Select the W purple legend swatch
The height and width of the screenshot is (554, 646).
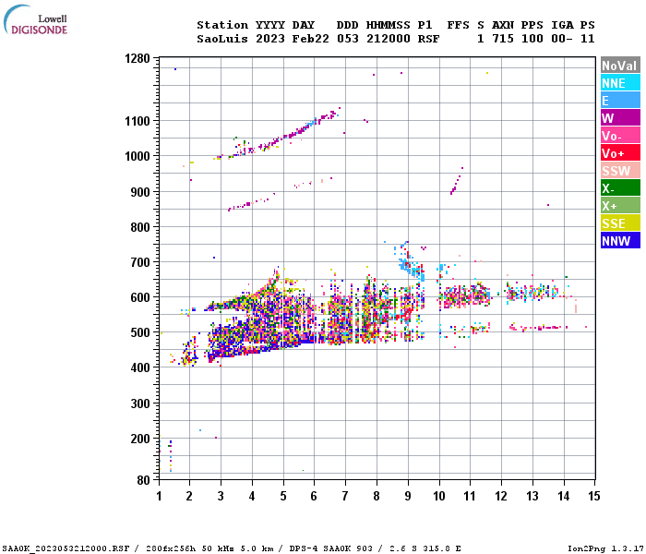click(620, 118)
